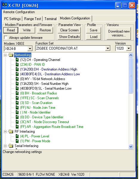
Task: Click the parameter list scrollbar thumb
Action: click(131, 76)
